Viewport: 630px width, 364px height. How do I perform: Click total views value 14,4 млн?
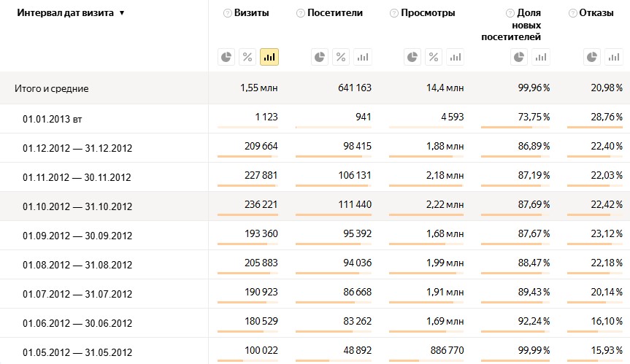tap(445, 88)
